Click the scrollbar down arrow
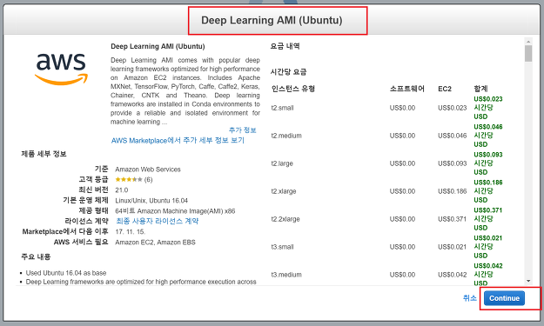The height and width of the screenshot is (326, 544). click(x=528, y=281)
